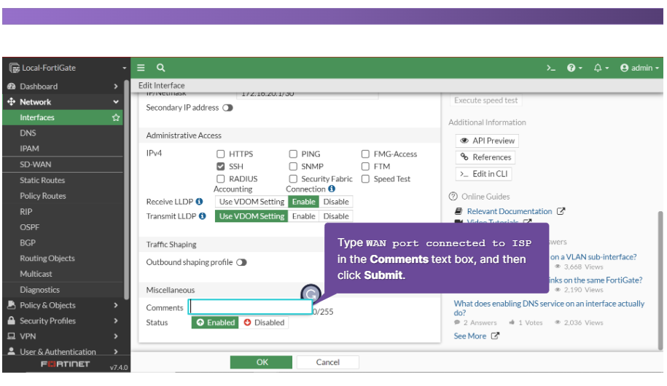Expand the VPN menu chevron
Screen dimensions: 667x386
[116, 336]
